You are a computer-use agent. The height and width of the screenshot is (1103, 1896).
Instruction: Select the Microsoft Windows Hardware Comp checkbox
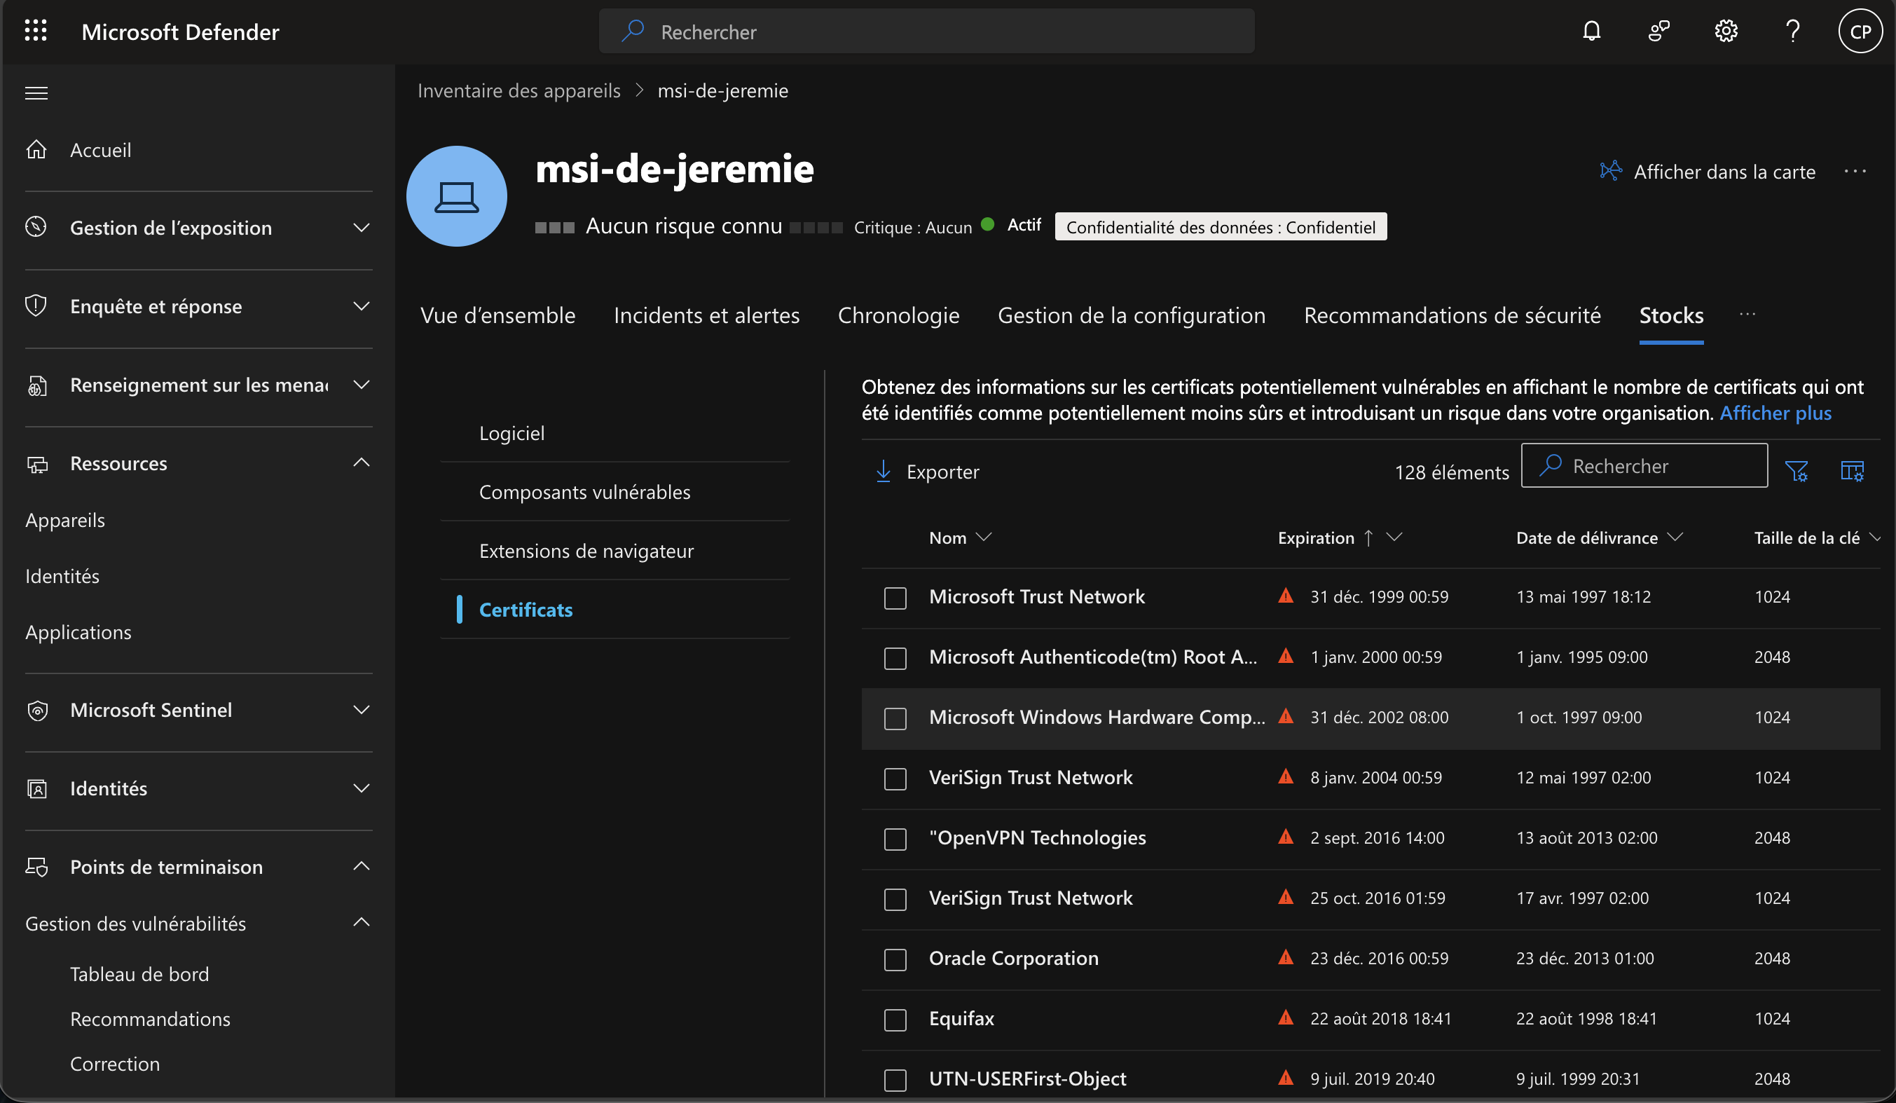(895, 718)
